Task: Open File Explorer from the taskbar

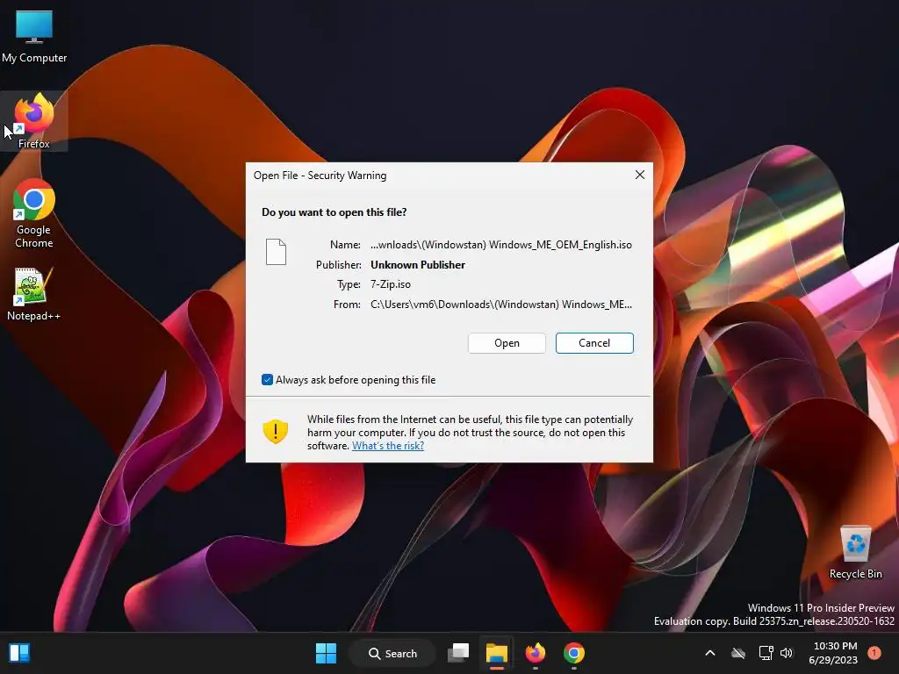Action: pyautogui.click(x=497, y=653)
